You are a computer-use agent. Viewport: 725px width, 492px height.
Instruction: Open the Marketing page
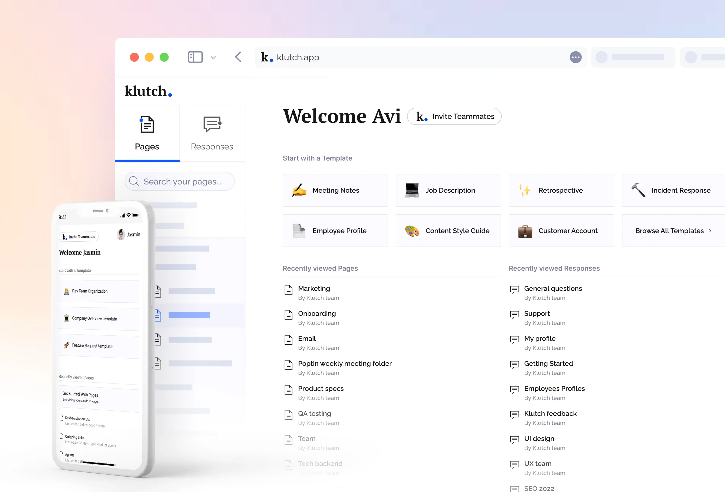pos(314,288)
